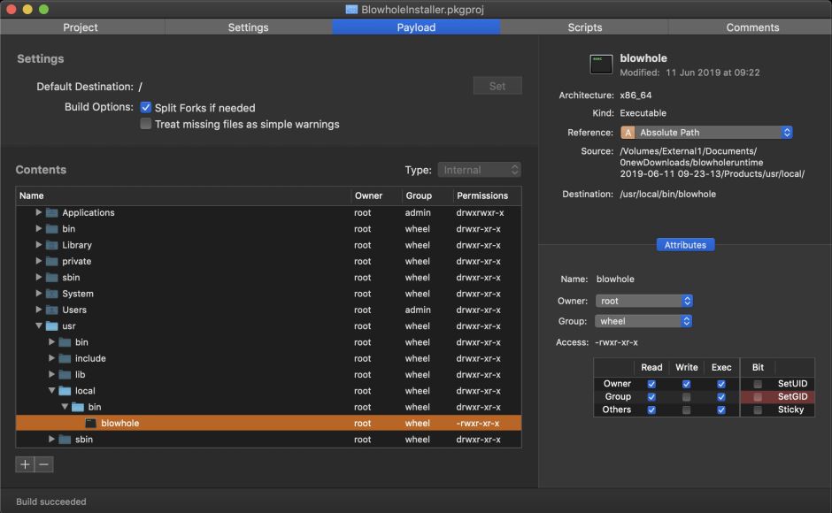The width and height of the screenshot is (832, 513).
Task: Click the Applications folder icon
Action: pyautogui.click(x=52, y=213)
